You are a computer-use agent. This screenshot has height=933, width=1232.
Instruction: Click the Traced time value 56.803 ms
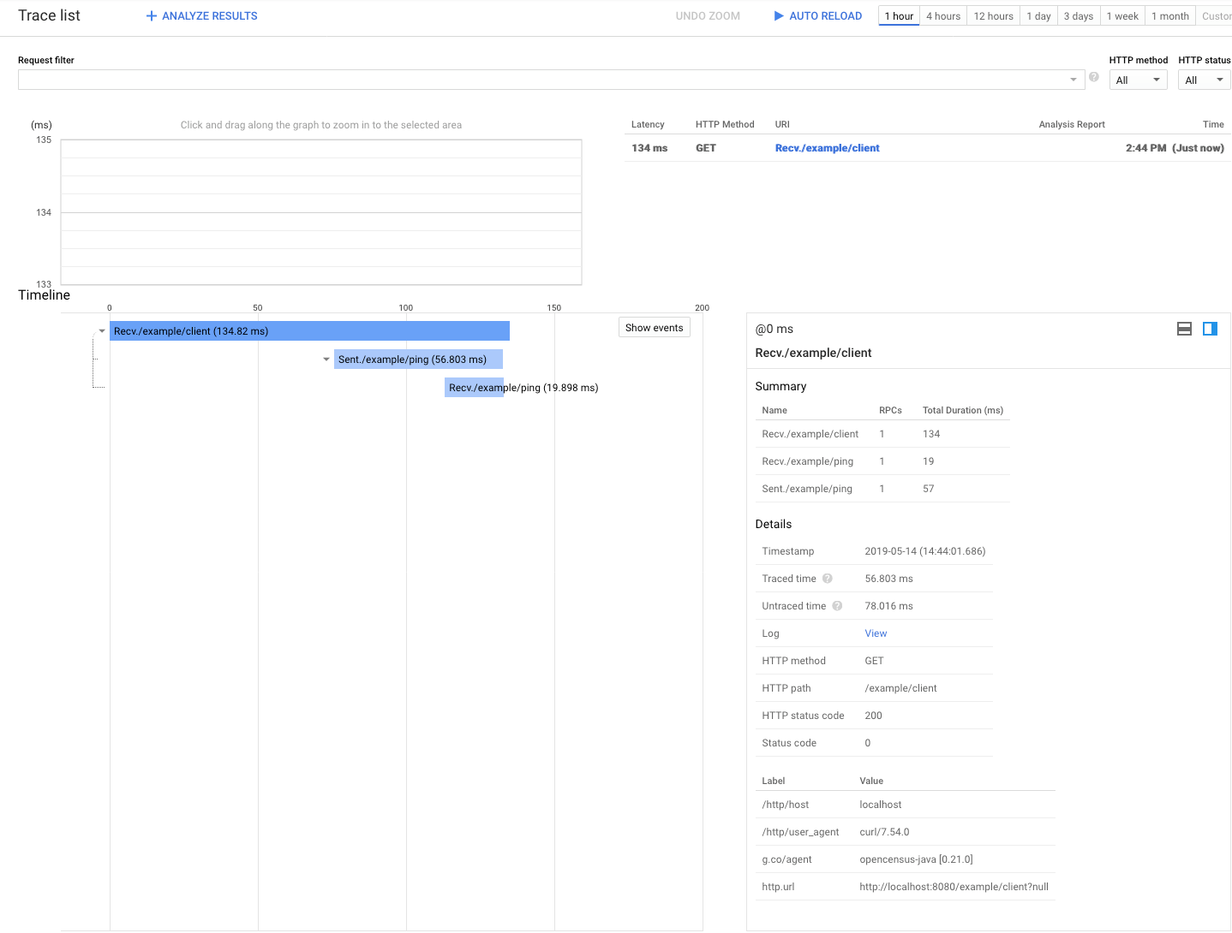(889, 579)
